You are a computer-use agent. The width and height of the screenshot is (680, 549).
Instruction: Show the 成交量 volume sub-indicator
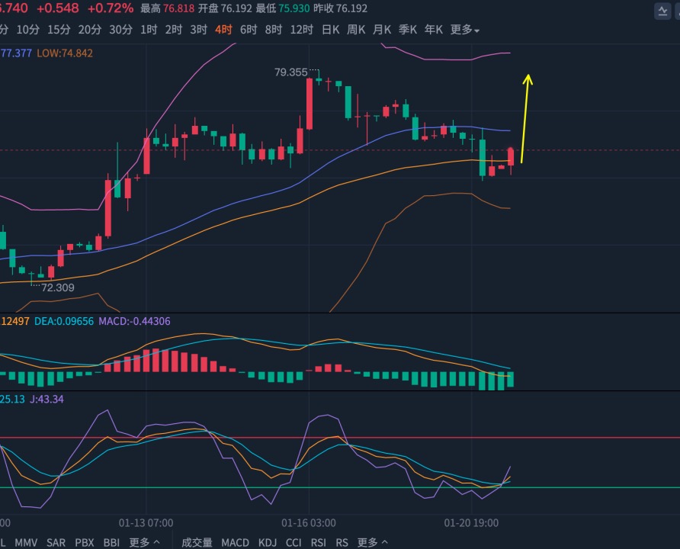pyautogui.click(x=197, y=542)
